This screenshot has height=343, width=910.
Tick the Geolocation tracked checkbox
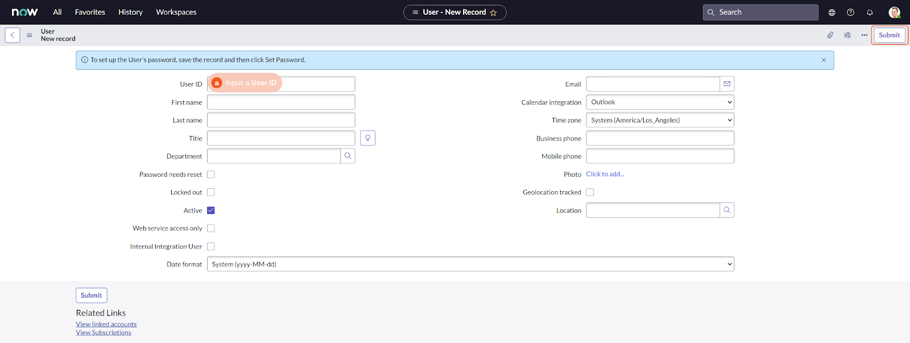pyautogui.click(x=590, y=192)
